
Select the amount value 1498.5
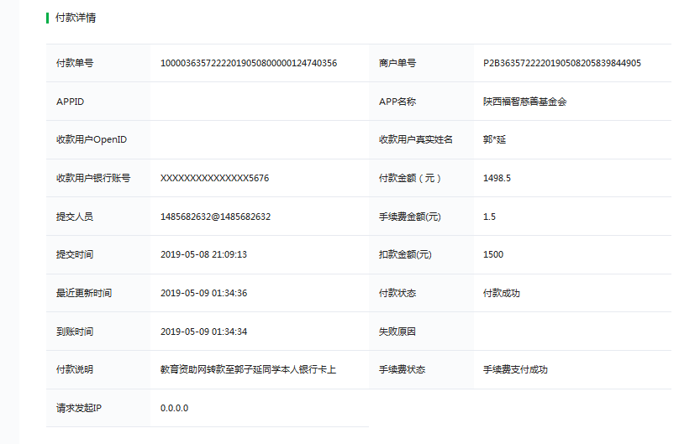coord(497,178)
